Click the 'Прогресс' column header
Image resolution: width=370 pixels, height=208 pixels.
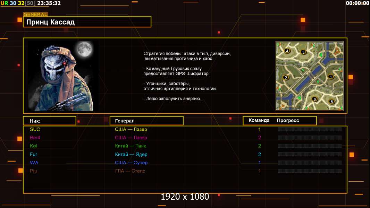point(288,121)
